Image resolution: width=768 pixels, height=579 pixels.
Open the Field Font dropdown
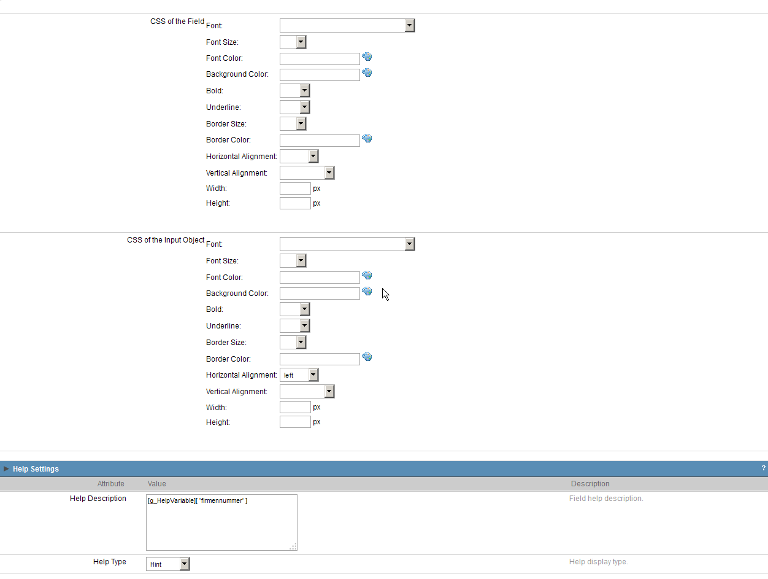pyautogui.click(x=347, y=25)
